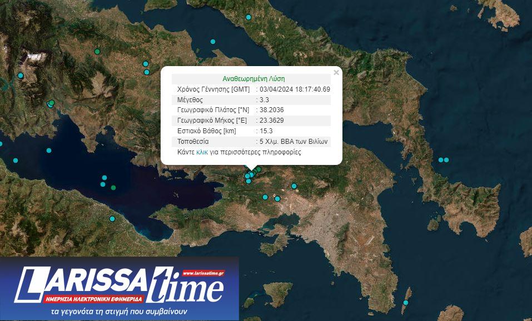Click the origin time value 03/04/2024
This screenshot has width=532, height=321.
coord(295,89)
